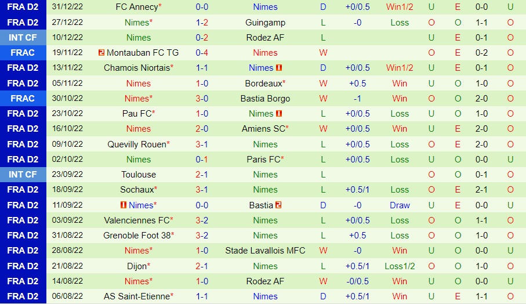Click the INT CF badge on 10/12/22 row
Viewport: 526px width, 304px height.
[x=22, y=38]
